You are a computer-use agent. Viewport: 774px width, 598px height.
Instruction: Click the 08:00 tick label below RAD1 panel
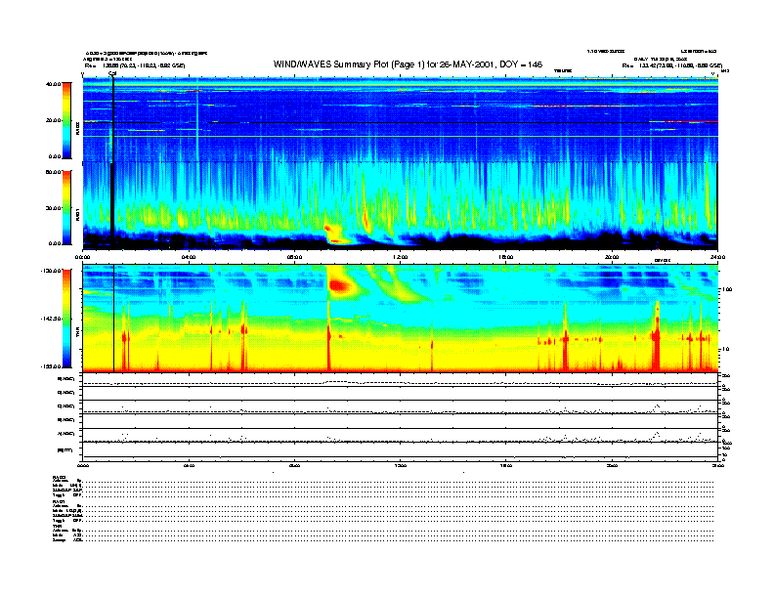(x=294, y=257)
